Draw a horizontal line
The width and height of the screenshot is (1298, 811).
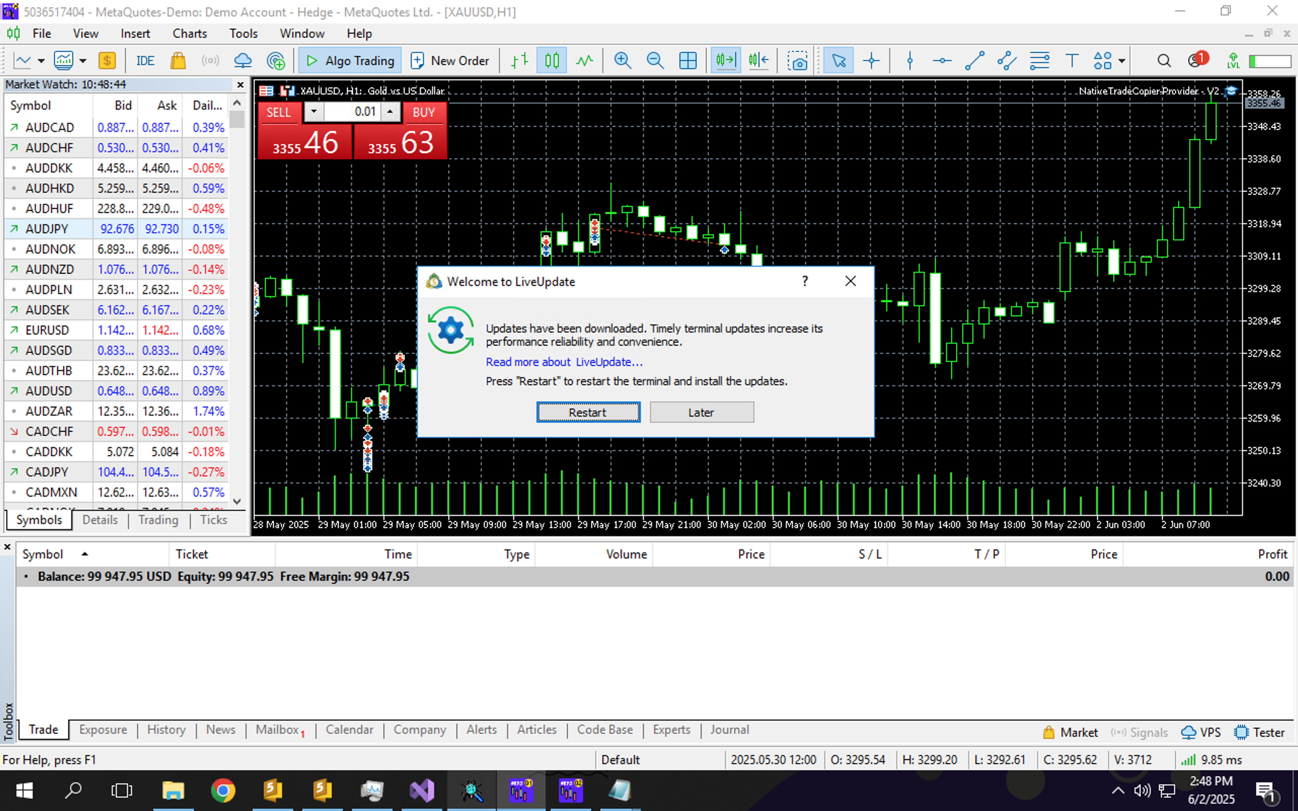942,61
